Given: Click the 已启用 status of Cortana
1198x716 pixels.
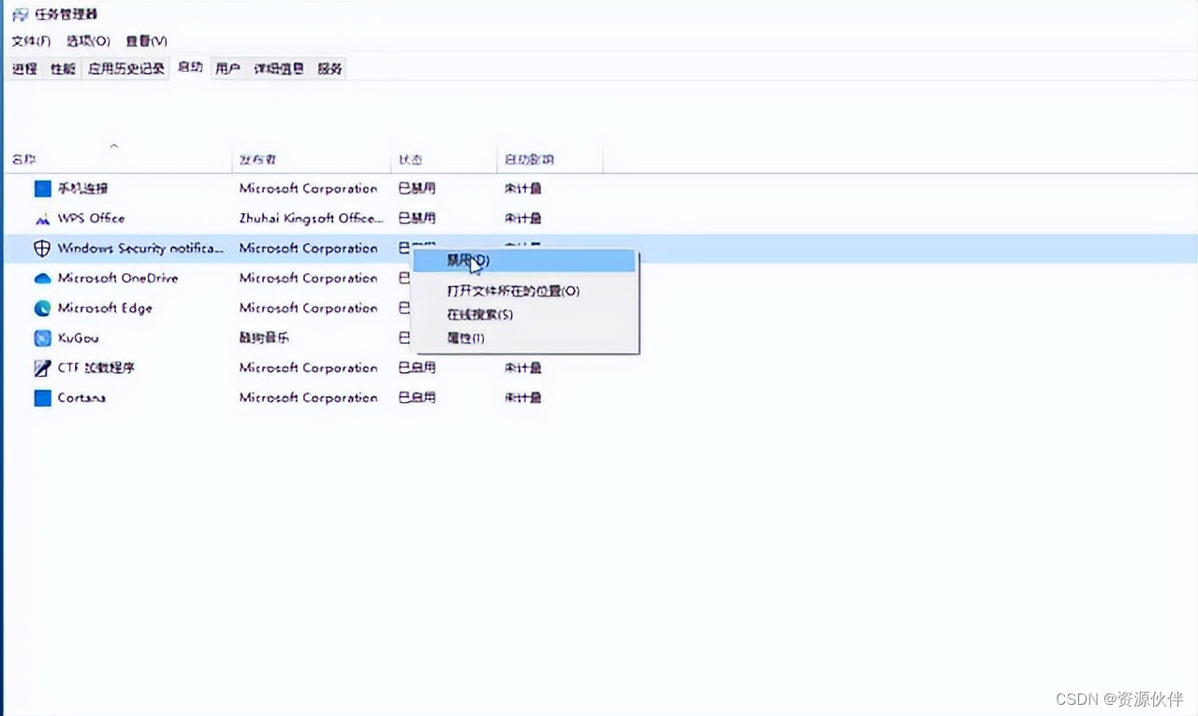Looking at the screenshot, I should click(x=417, y=398).
